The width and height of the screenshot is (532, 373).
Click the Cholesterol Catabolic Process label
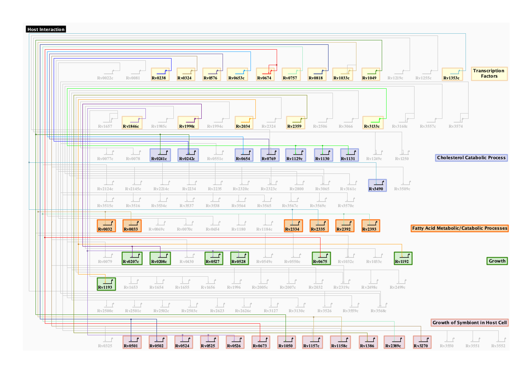tap(471, 157)
